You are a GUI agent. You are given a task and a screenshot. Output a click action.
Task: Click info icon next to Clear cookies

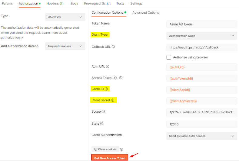(121, 149)
